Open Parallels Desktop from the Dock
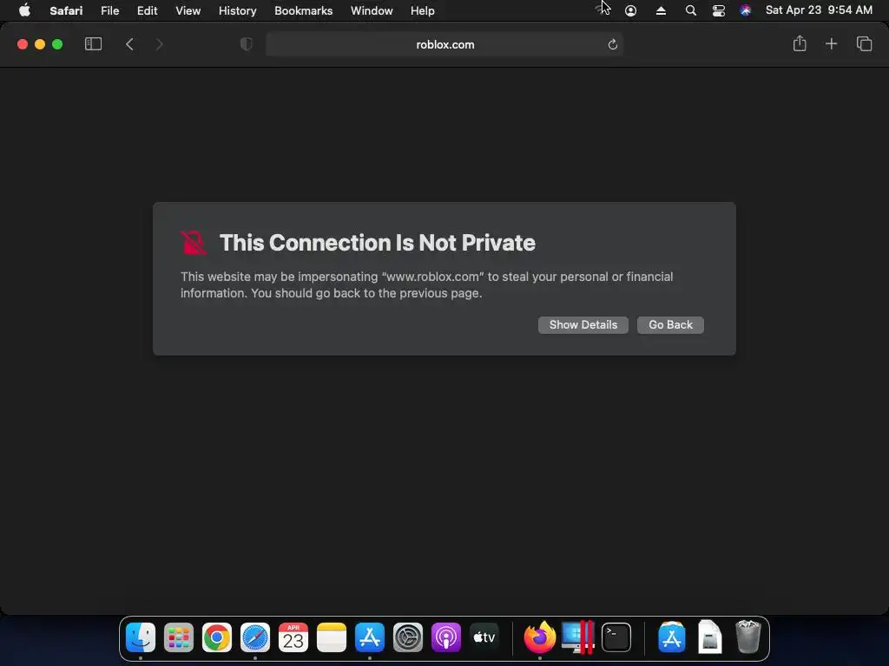 (577, 637)
